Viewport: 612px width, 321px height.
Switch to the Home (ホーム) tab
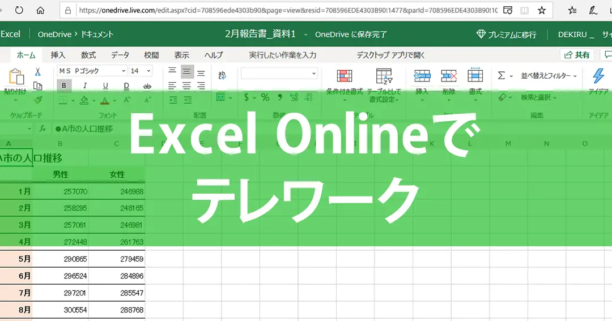(26, 55)
